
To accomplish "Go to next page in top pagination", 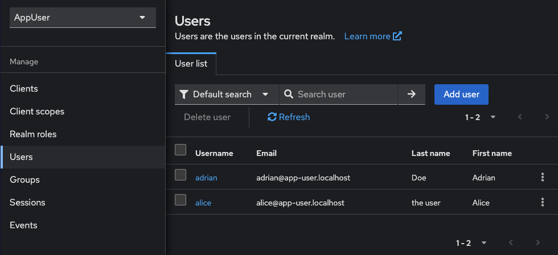I will [x=547, y=117].
